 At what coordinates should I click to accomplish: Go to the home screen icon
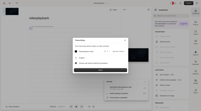coord(4,3)
